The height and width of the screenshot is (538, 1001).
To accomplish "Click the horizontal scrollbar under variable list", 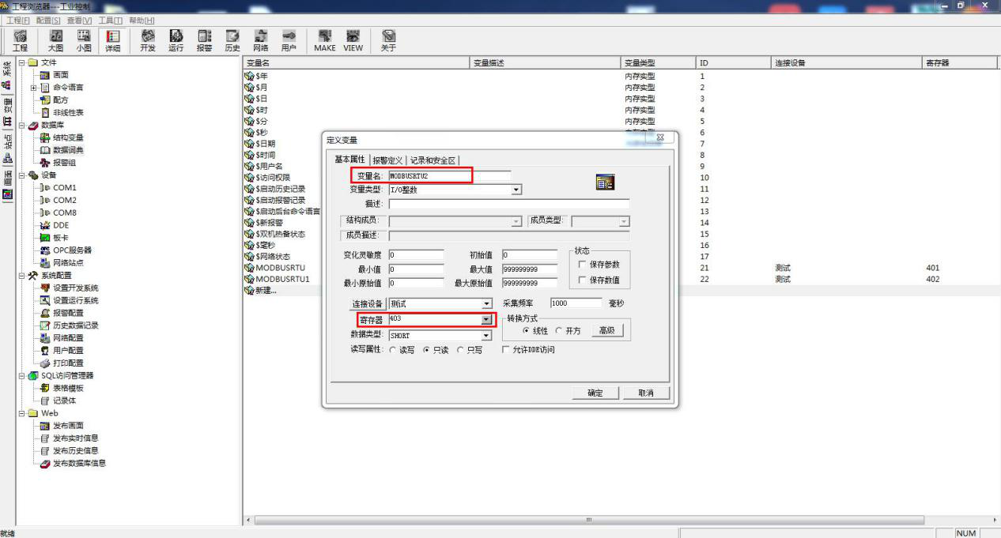I will 587,520.
